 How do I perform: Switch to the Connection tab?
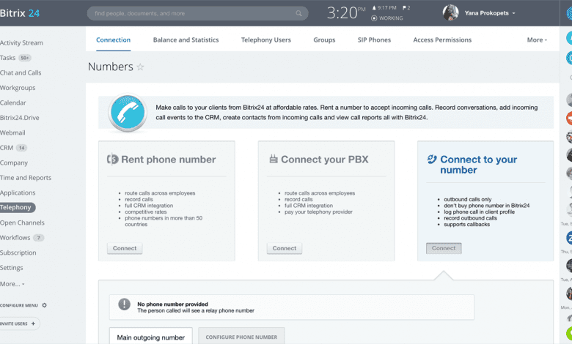click(x=113, y=40)
